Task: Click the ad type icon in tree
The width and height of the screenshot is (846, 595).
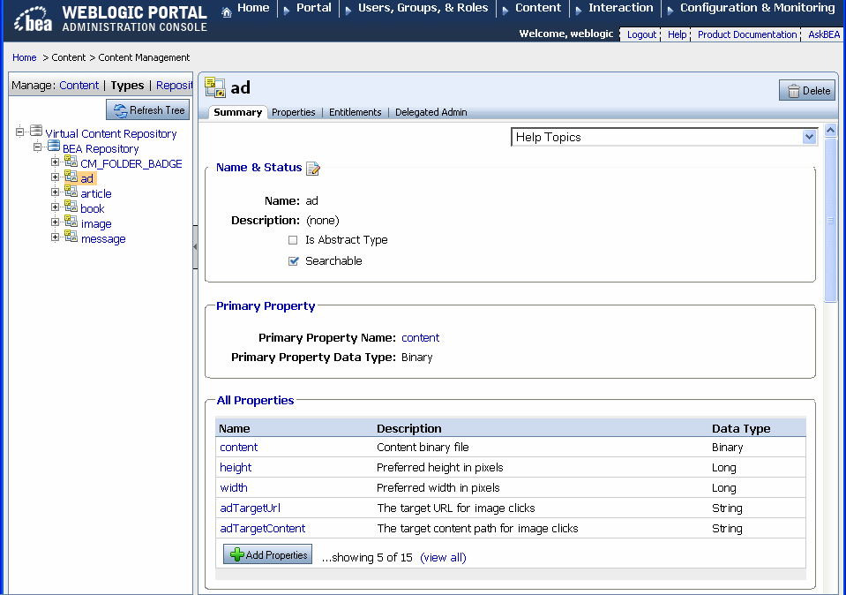Action: 71,176
